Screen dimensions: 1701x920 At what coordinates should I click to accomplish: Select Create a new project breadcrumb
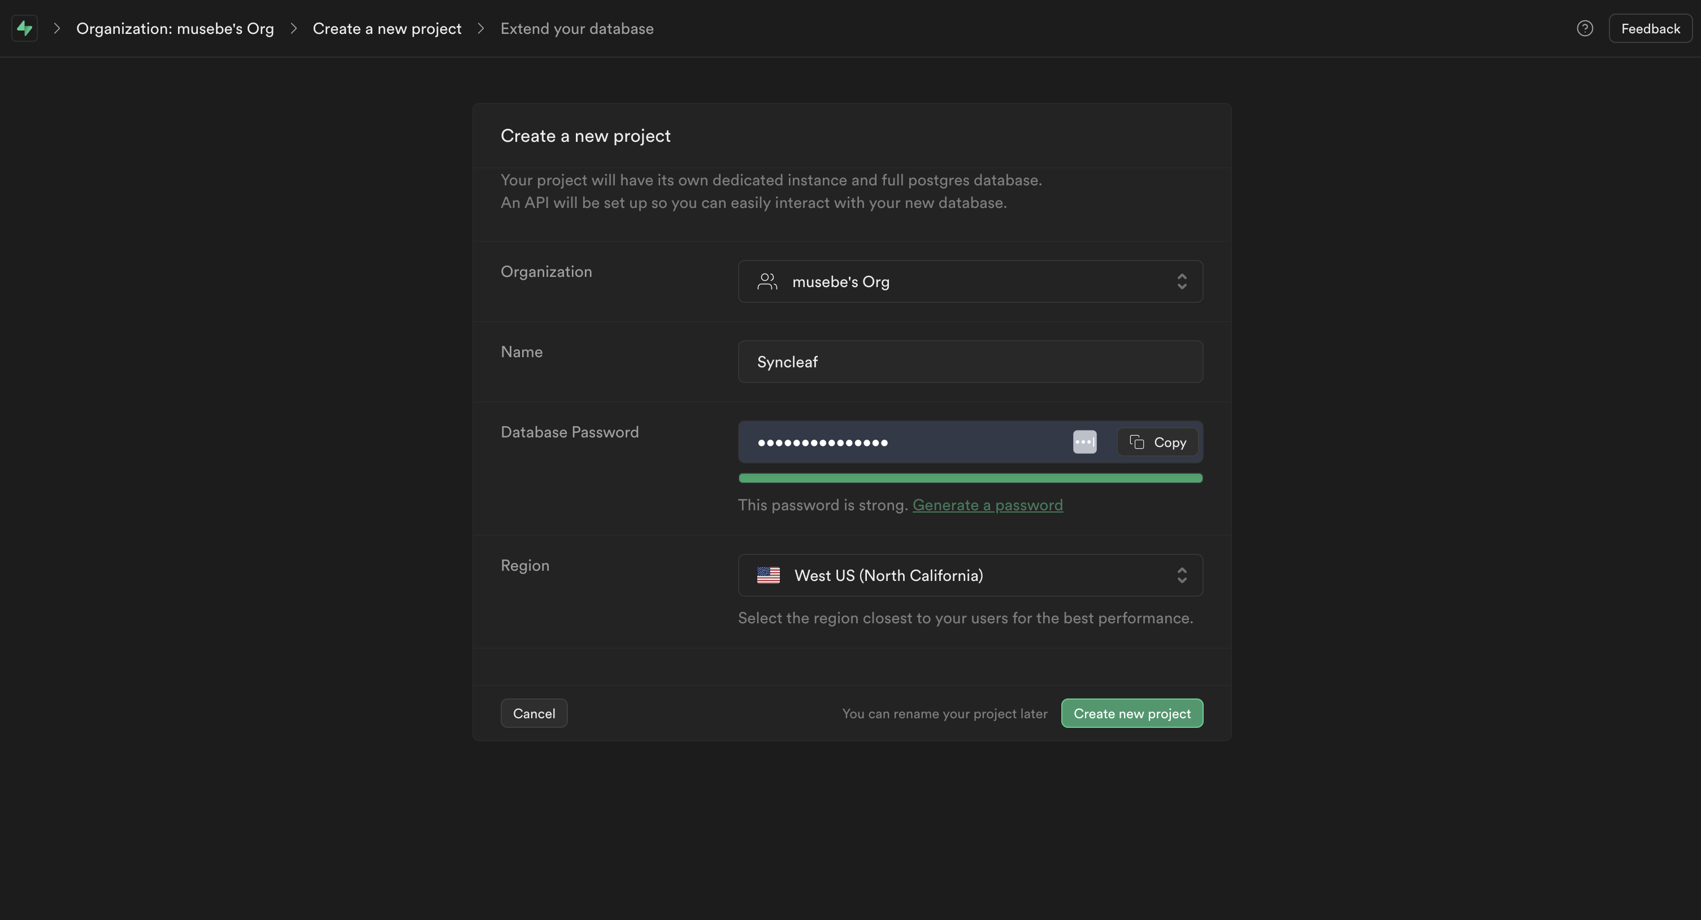click(387, 28)
